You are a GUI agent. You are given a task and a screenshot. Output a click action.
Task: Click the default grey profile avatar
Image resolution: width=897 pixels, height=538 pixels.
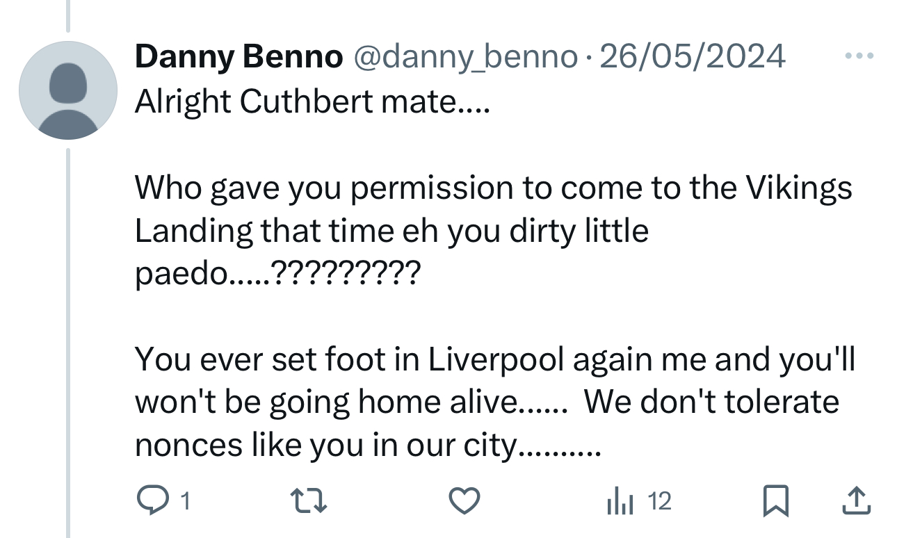pyautogui.click(x=67, y=90)
